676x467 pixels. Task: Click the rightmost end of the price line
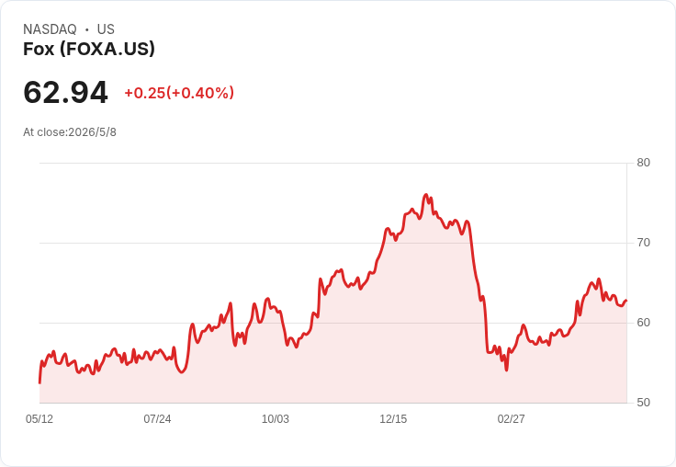(x=626, y=301)
